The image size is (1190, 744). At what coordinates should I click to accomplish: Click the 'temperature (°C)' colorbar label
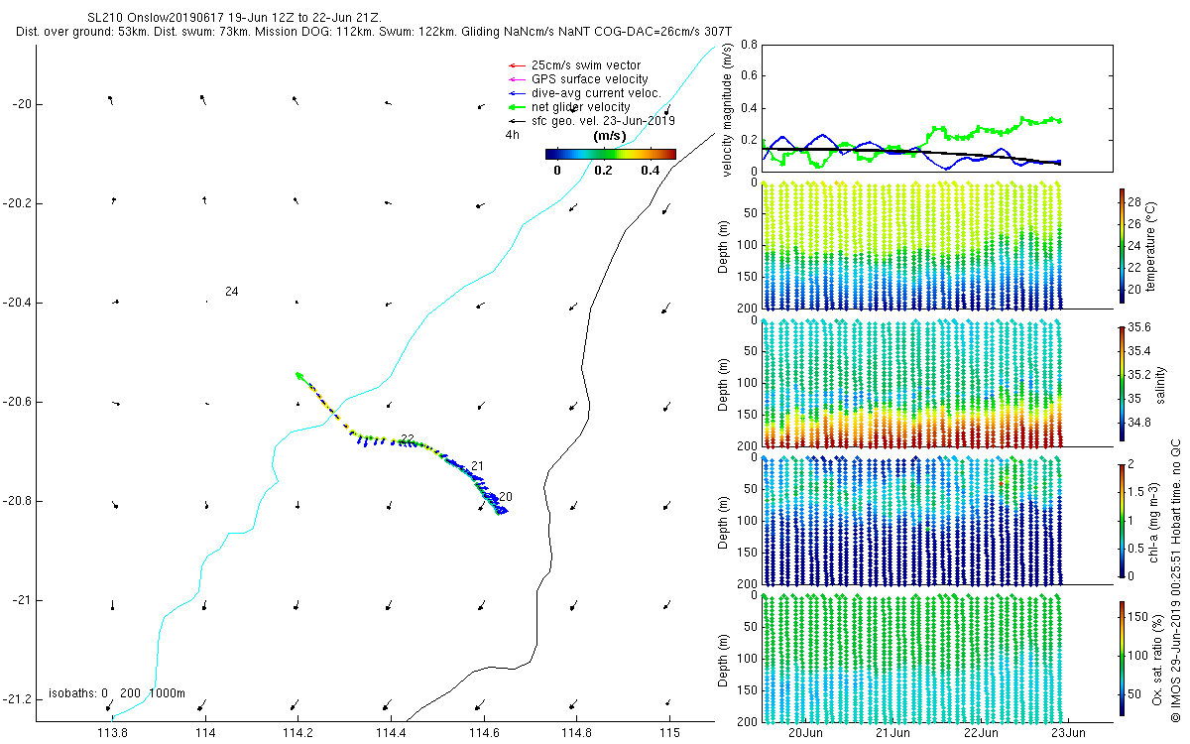pos(1151,245)
